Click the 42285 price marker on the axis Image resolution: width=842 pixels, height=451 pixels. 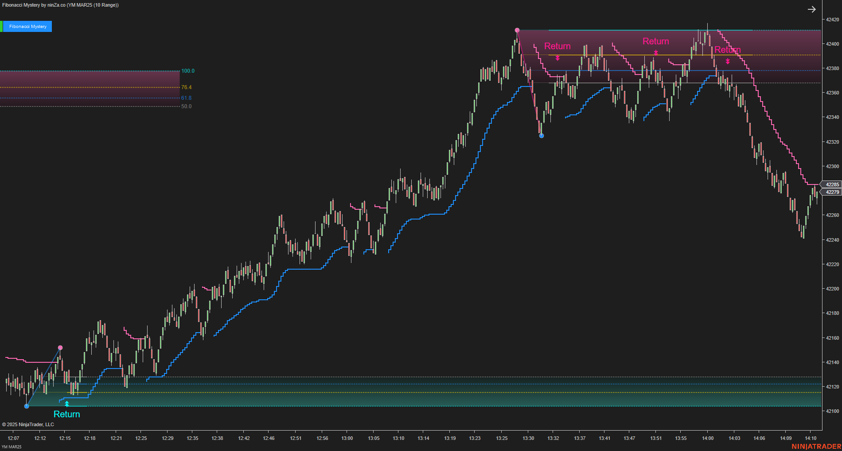(x=832, y=184)
